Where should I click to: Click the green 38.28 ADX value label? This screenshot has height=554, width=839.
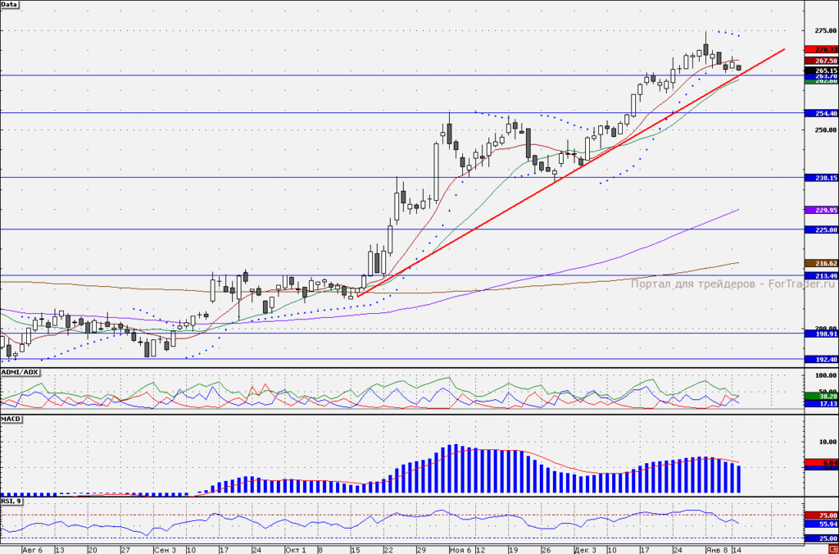pyautogui.click(x=821, y=397)
